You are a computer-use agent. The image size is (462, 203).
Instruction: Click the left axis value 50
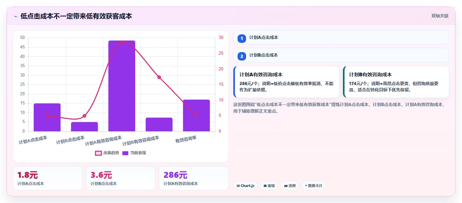(x=22, y=38)
